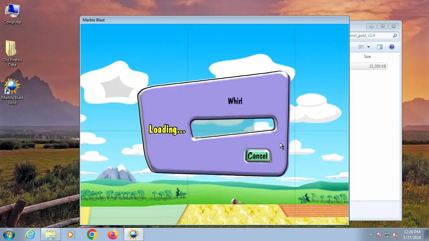Click the muted volume tray icon
The width and height of the screenshot is (429, 241).
[x=395, y=235]
